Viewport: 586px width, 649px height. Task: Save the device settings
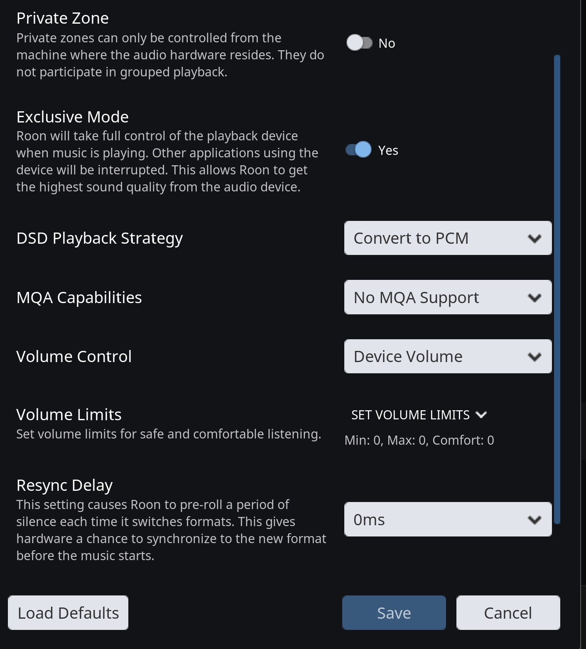[x=394, y=613]
